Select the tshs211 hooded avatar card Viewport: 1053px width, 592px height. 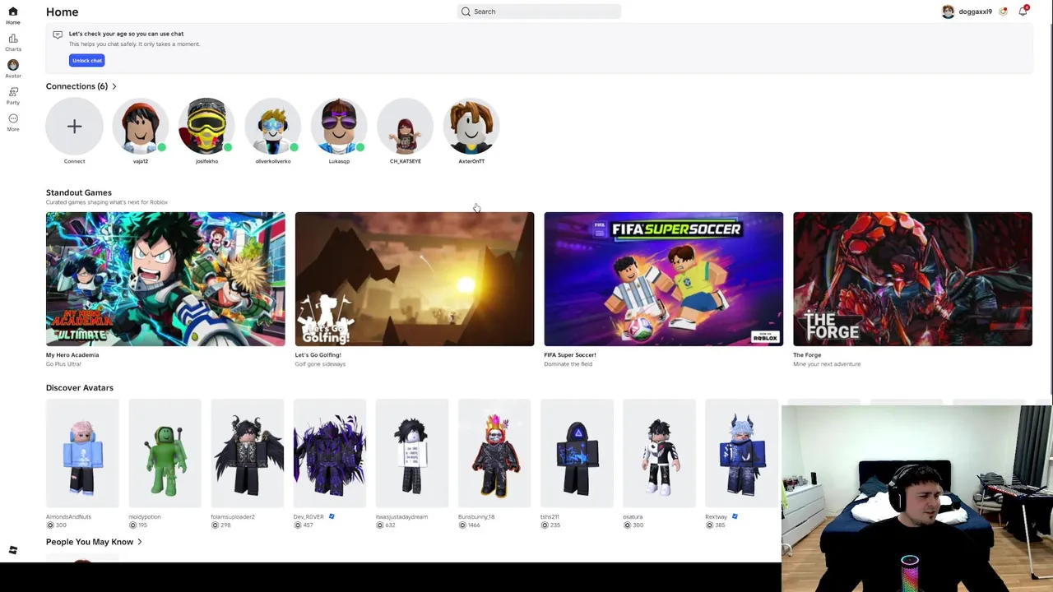tap(577, 455)
